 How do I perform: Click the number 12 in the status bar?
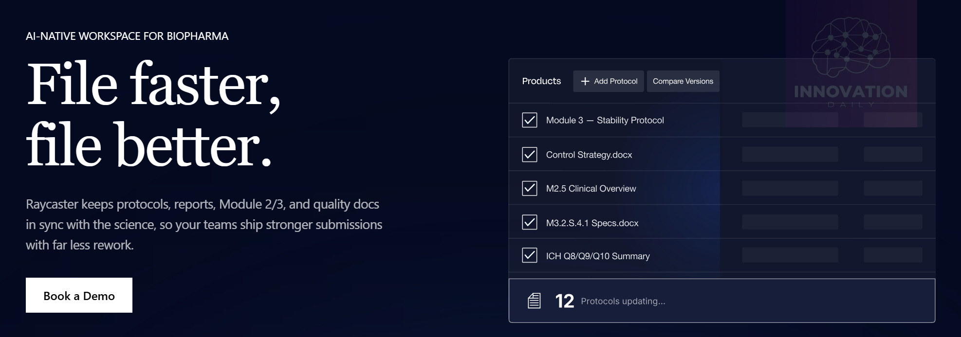[x=565, y=301]
